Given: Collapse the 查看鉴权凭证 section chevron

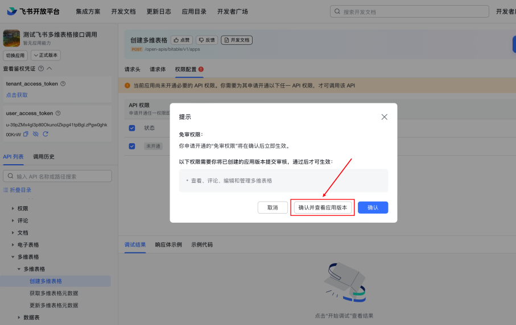Looking at the screenshot, I should click(49, 68).
